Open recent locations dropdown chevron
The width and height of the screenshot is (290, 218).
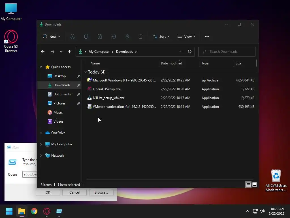pyautogui.click(x=61, y=52)
